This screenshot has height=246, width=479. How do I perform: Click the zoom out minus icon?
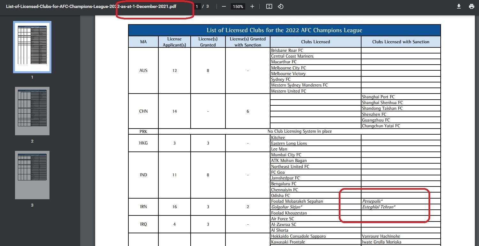[x=224, y=6]
